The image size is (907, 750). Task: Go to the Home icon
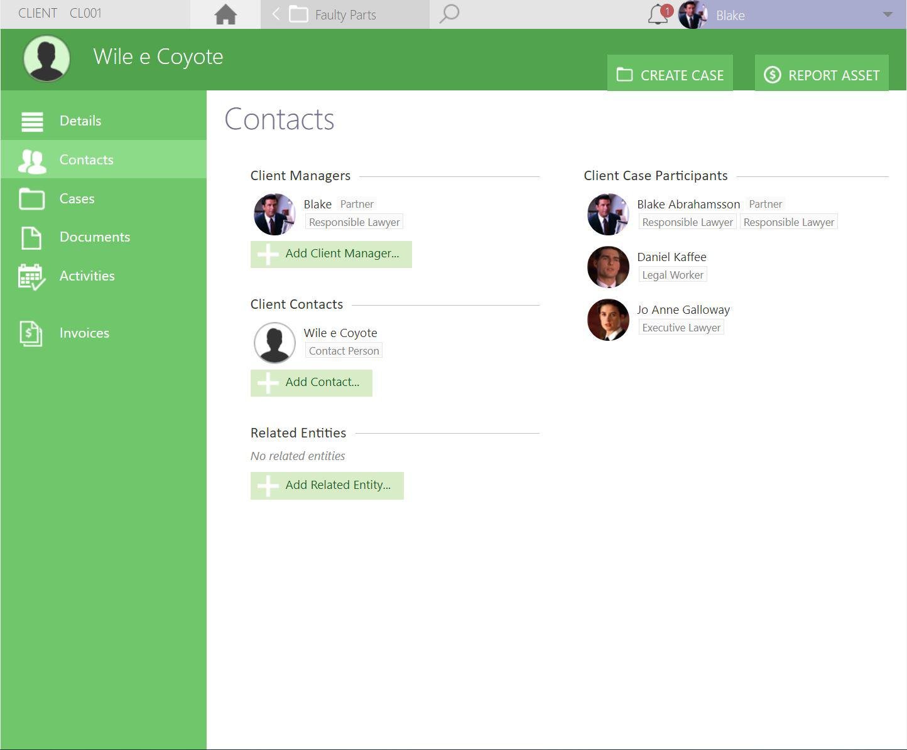click(225, 14)
